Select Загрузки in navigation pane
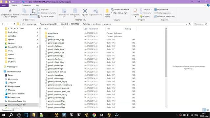This screenshot has width=210, height=118. 12,83
